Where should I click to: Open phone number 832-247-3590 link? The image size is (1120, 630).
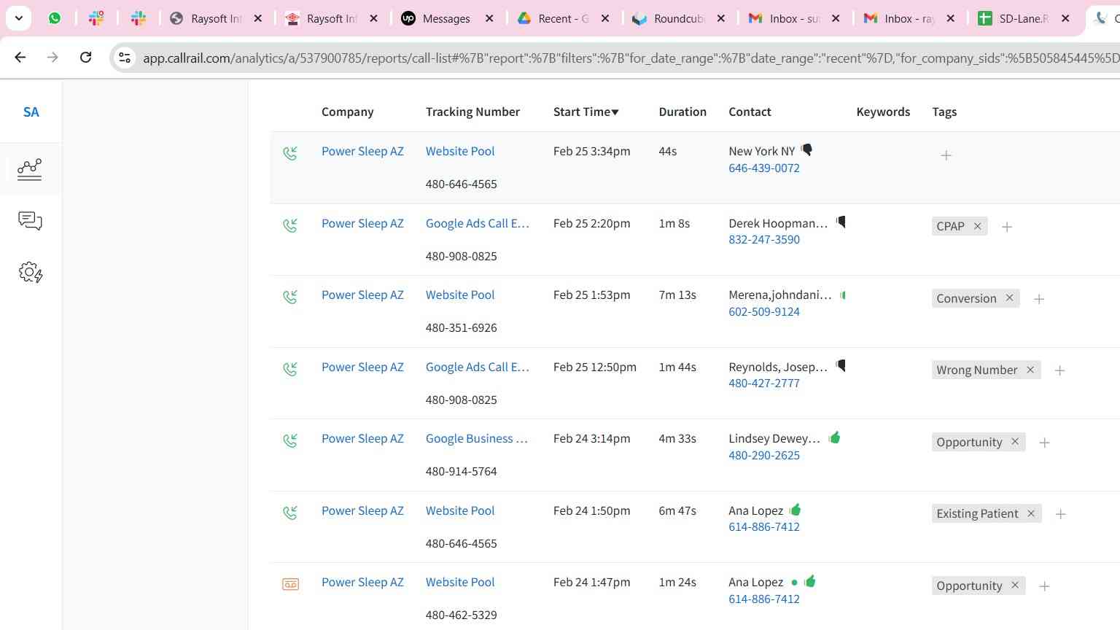(x=764, y=239)
